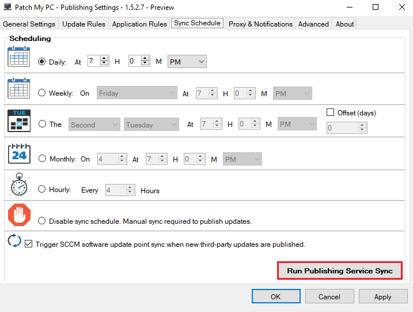Click the Monthly 24 calendar icon

[x=19, y=154]
